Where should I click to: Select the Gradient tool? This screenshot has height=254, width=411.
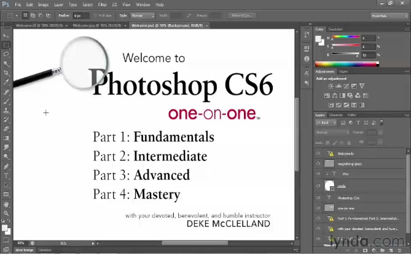coord(6,138)
